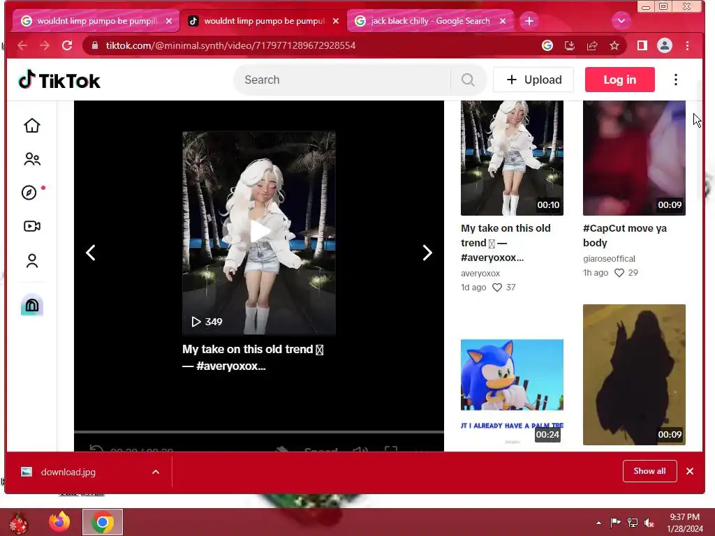Open the tab search dropdown arrow
The height and width of the screenshot is (536, 715).
pyautogui.click(x=621, y=21)
